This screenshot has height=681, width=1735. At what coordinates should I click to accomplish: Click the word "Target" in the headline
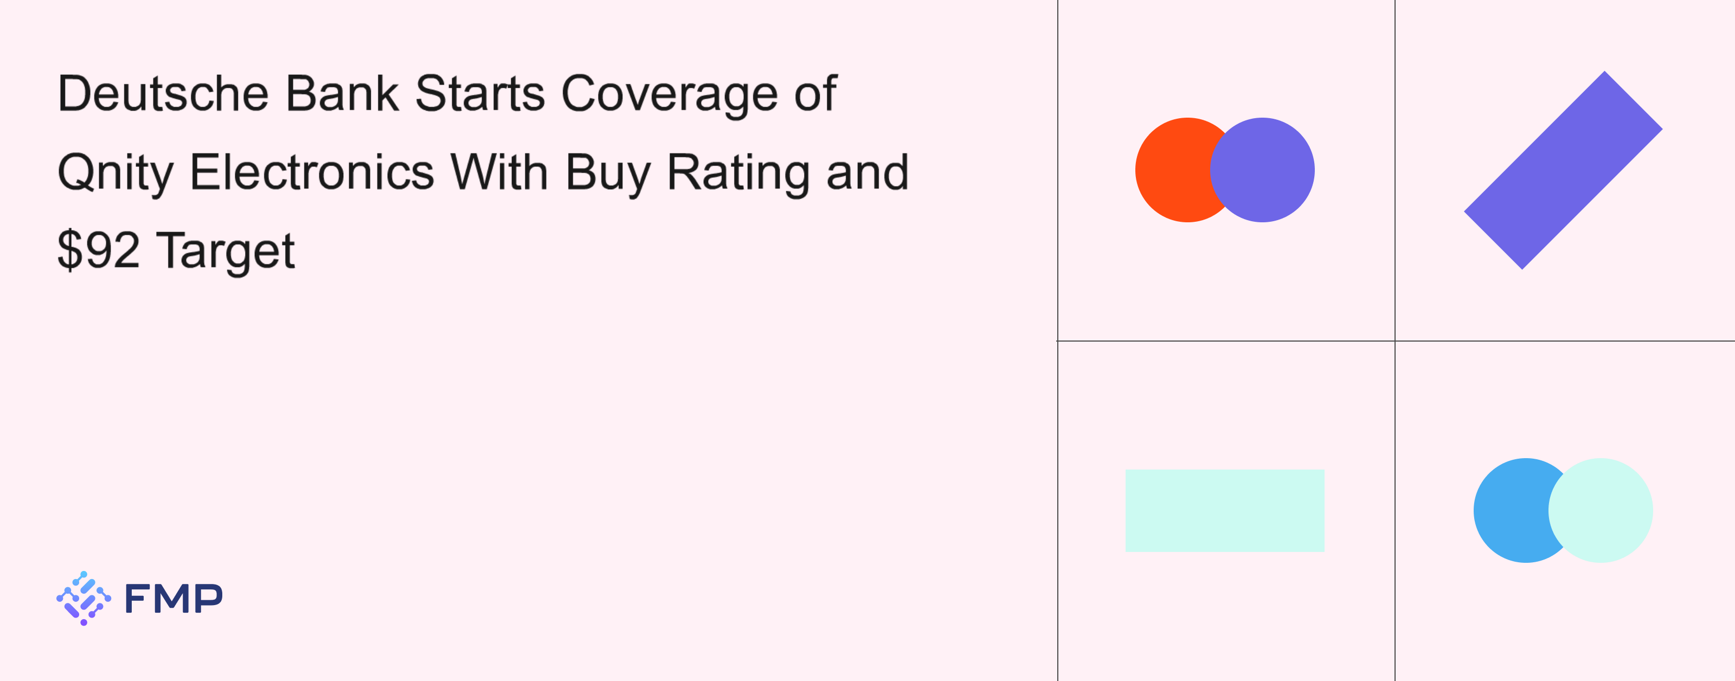226,250
